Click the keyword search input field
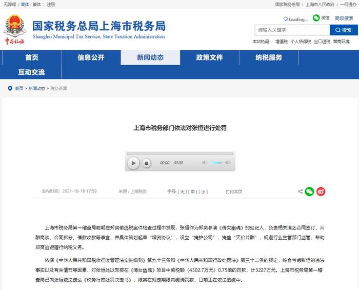 point(292,30)
